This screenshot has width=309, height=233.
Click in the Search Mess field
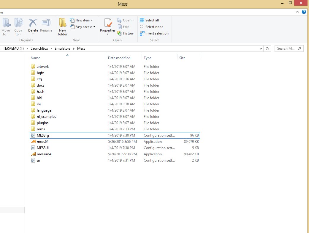click(x=289, y=49)
